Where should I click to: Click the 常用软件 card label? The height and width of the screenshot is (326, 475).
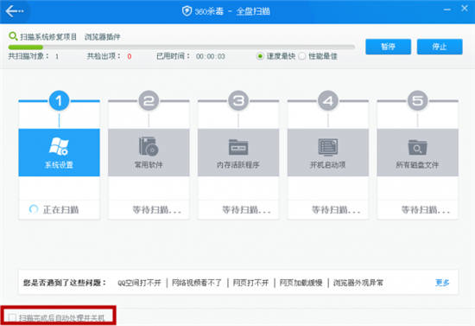[149, 164]
